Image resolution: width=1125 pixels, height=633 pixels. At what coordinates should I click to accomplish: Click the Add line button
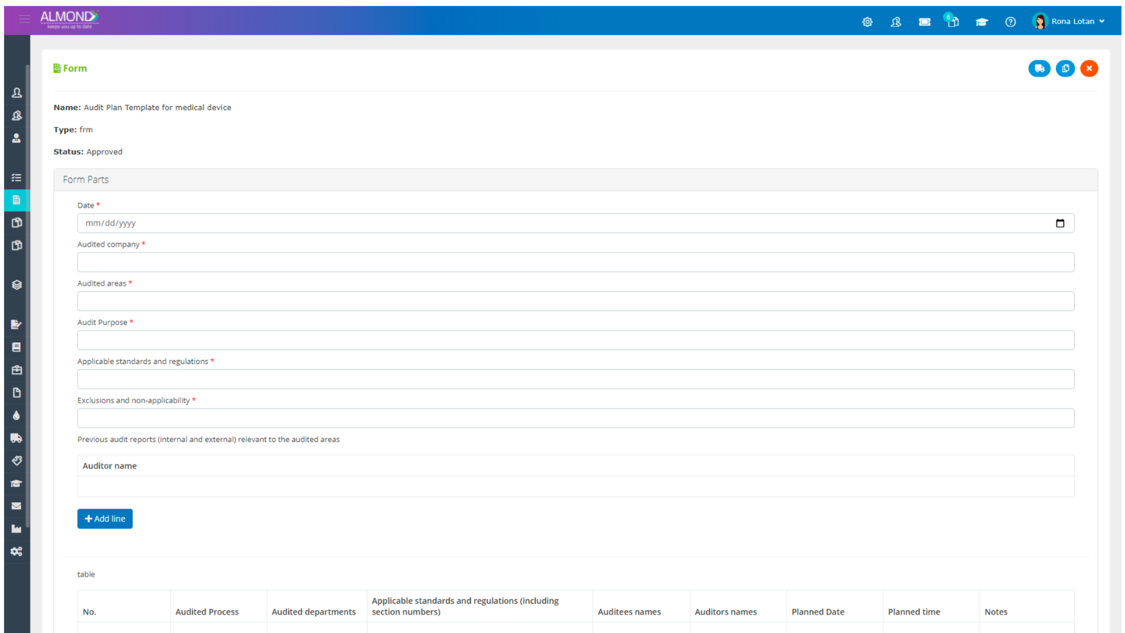[105, 519]
